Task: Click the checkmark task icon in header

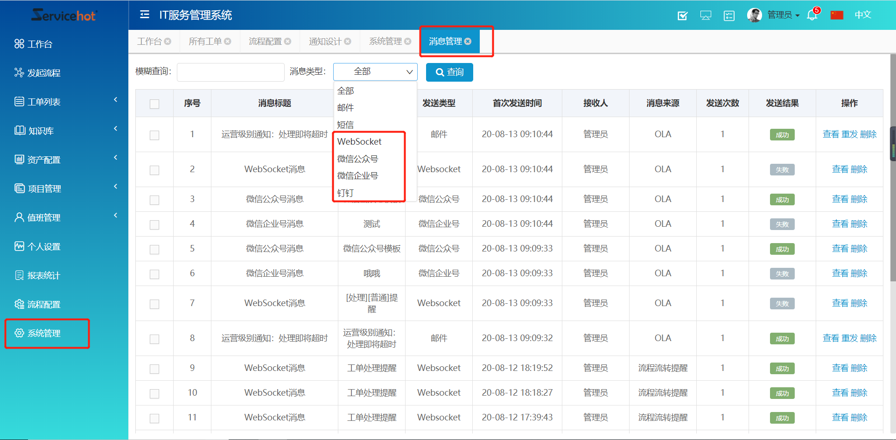Action: (x=682, y=16)
